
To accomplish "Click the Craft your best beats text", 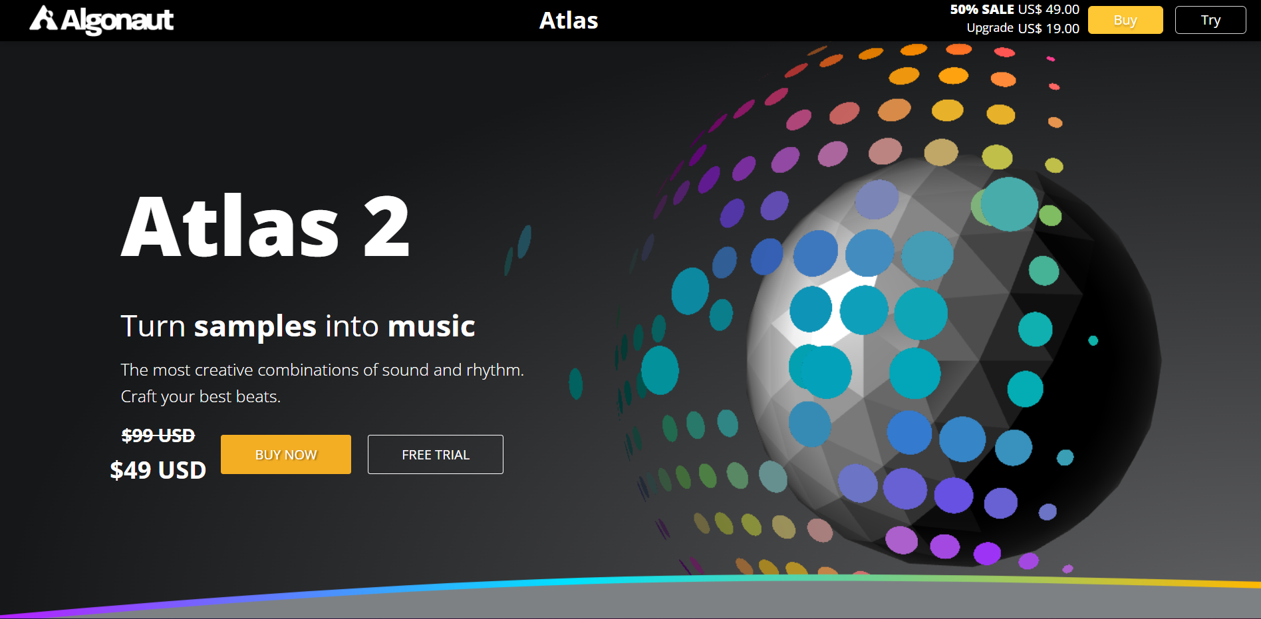I will 201,397.
